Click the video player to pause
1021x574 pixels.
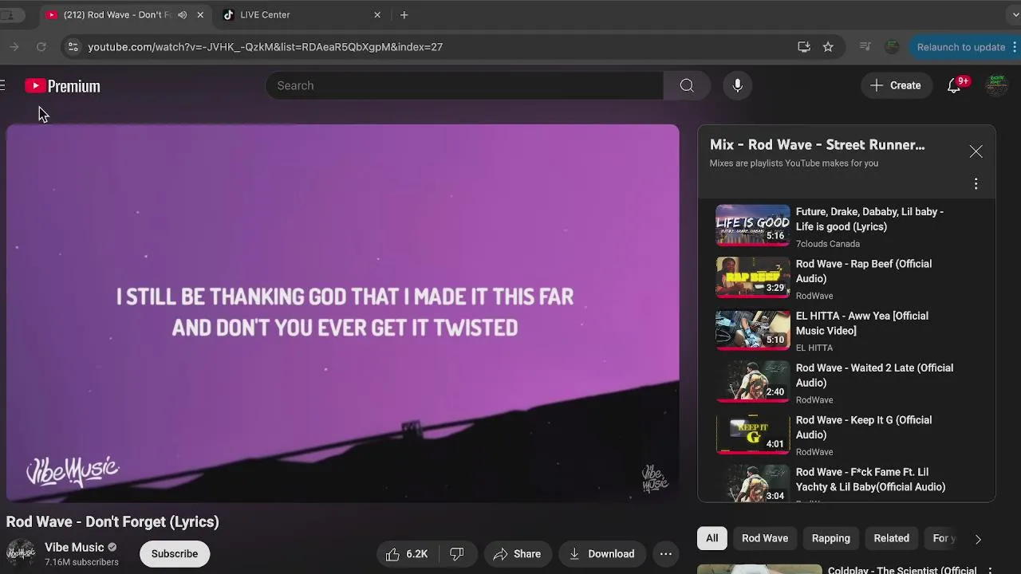(343, 313)
